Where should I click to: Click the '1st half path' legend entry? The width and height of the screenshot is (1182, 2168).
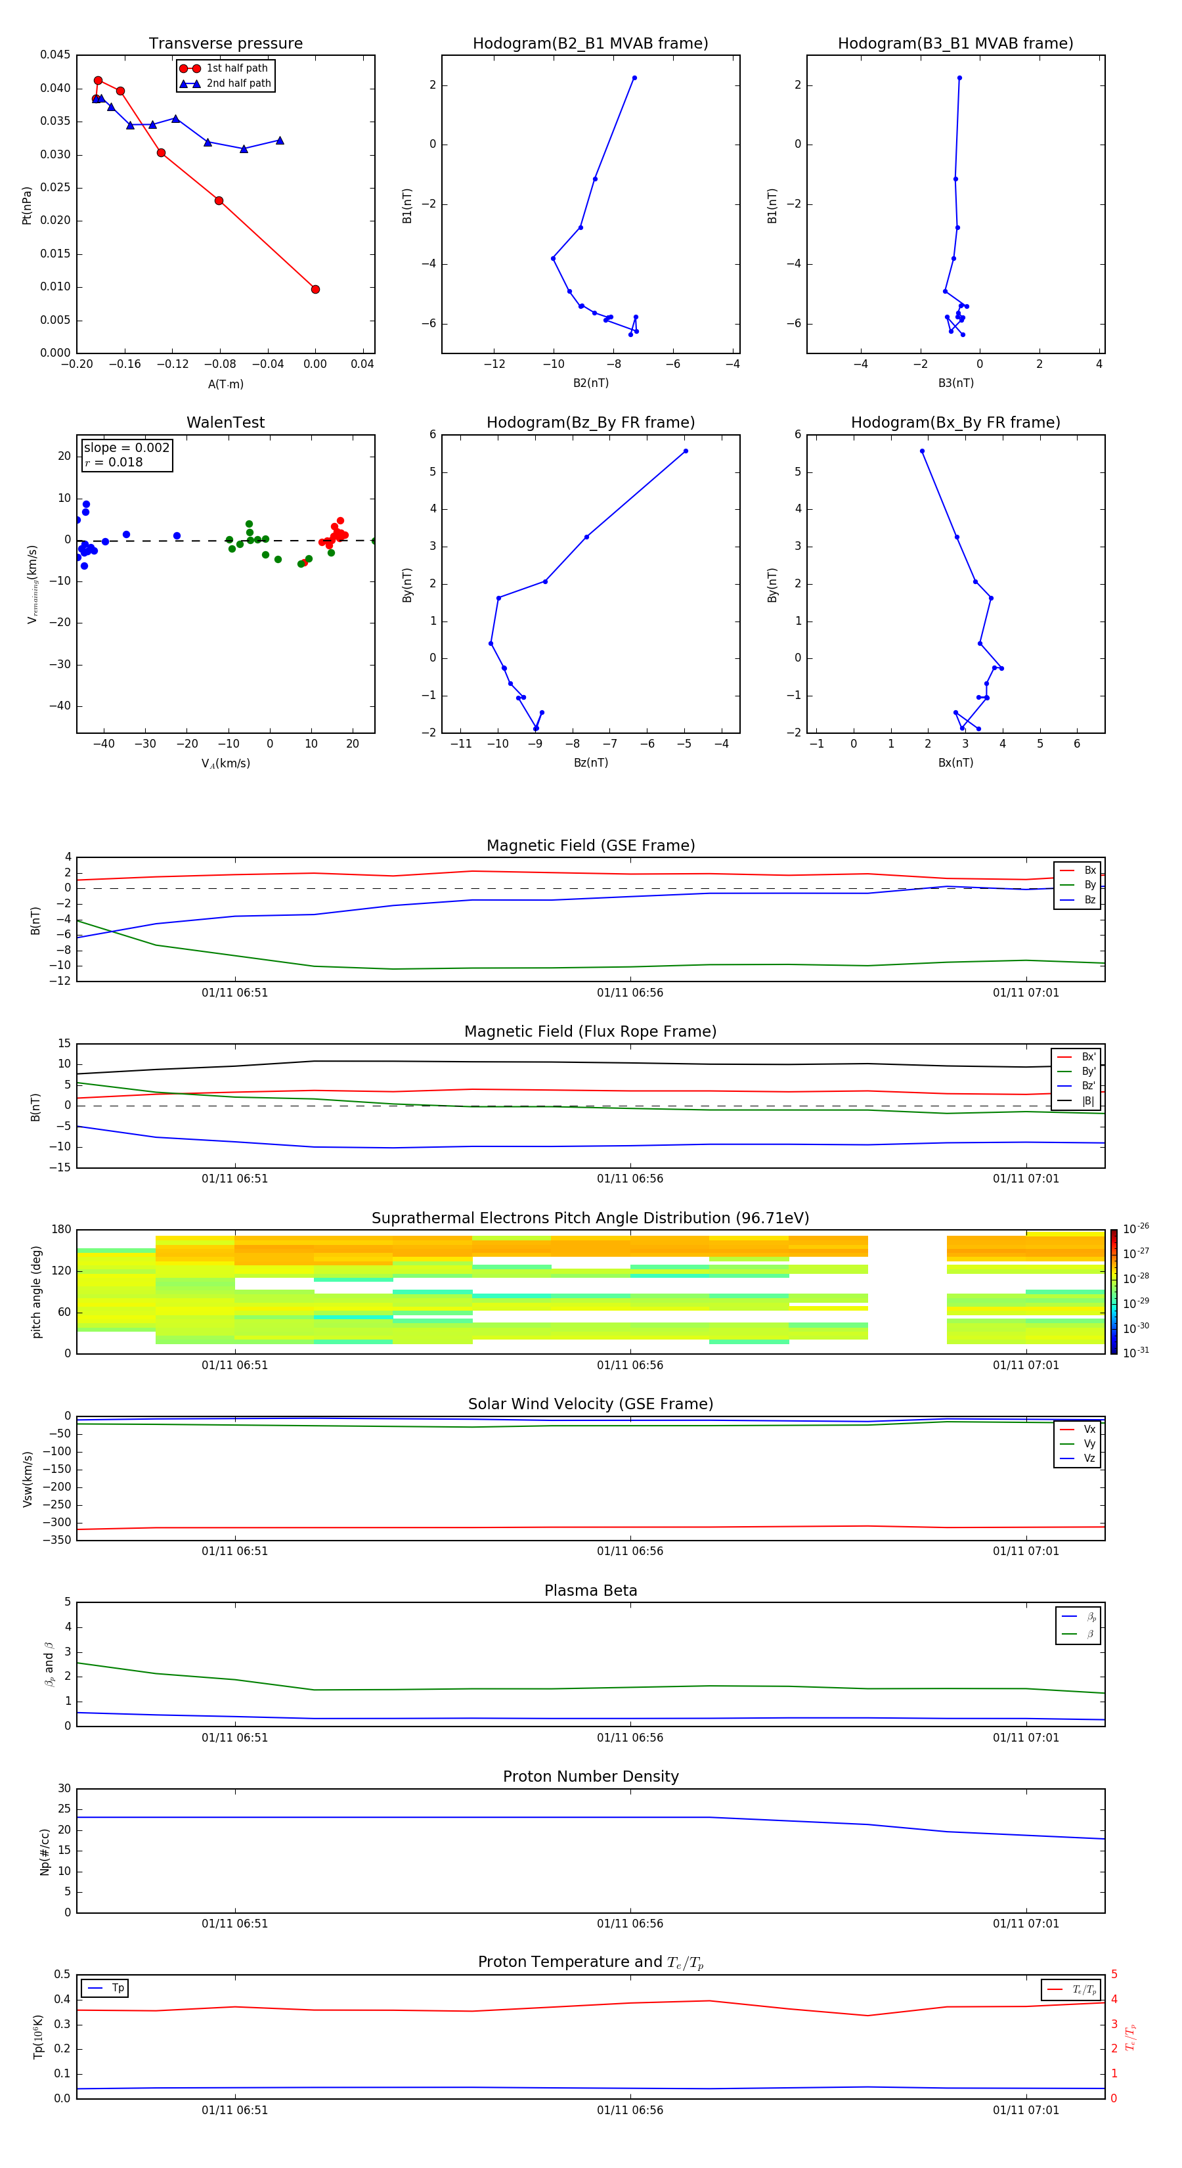point(224,68)
